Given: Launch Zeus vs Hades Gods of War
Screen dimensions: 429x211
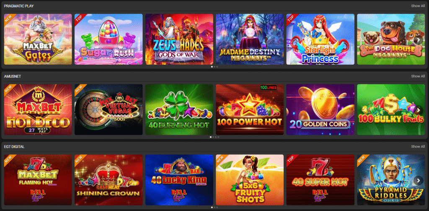Looking at the screenshot, I should (x=179, y=39).
